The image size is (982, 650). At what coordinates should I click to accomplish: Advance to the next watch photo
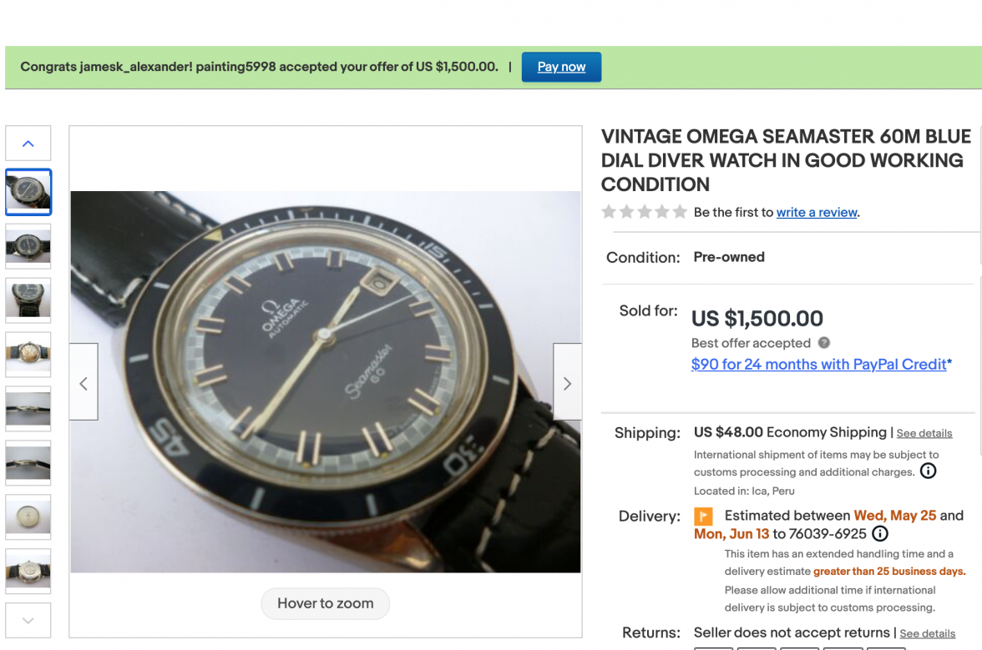[x=567, y=383]
